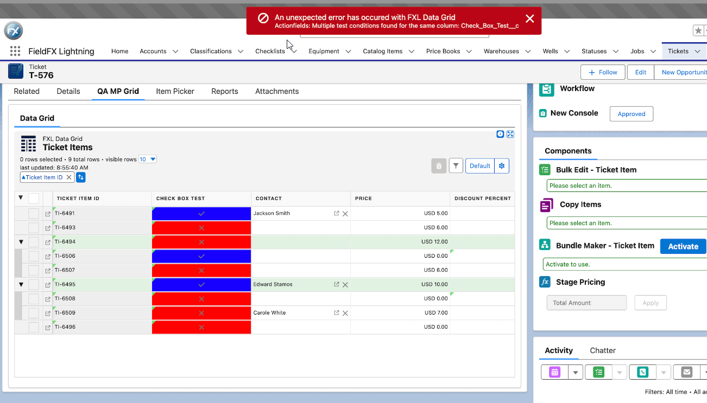Open the grid filter funnel button

click(x=456, y=166)
